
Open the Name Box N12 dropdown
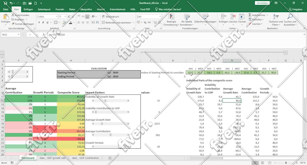(19, 35)
